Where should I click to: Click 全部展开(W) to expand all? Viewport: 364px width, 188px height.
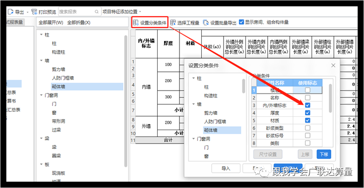(51, 23)
